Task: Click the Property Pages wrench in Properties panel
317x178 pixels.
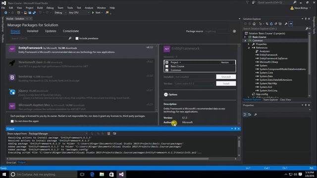Action: pyautogui.click(x=256, y=115)
